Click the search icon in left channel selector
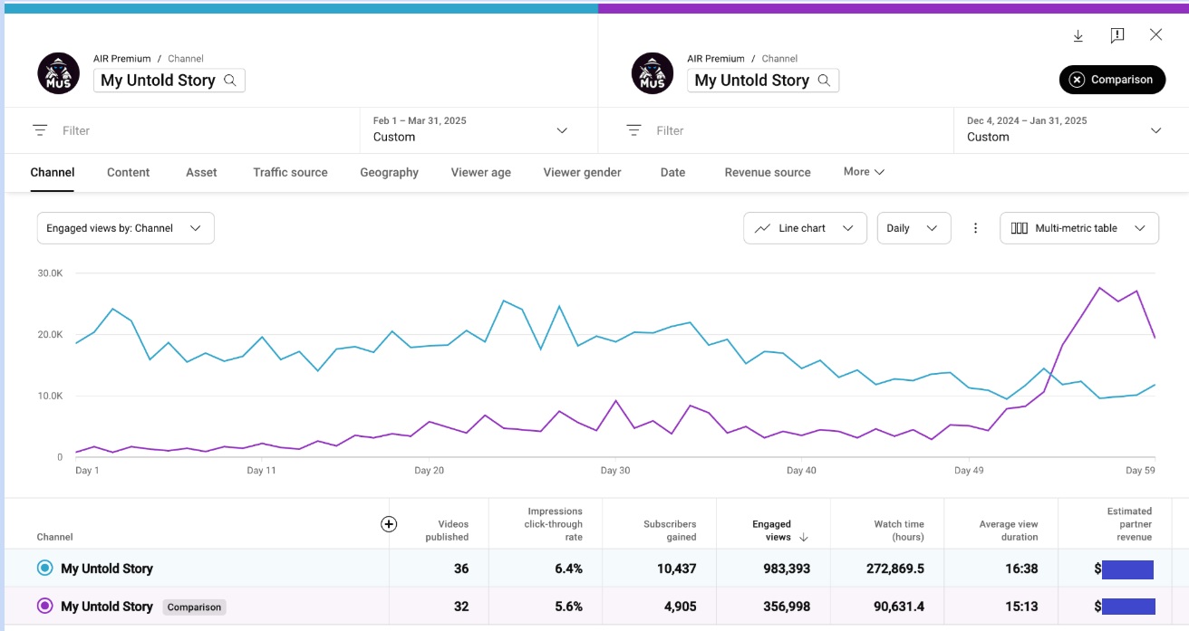Image resolution: width=1189 pixels, height=631 pixels. [230, 80]
